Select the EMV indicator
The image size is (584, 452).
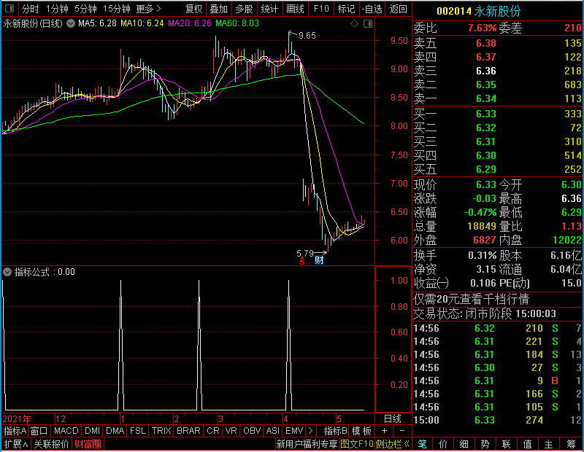(294, 431)
